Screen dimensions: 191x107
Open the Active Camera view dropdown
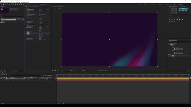coord(89,71)
